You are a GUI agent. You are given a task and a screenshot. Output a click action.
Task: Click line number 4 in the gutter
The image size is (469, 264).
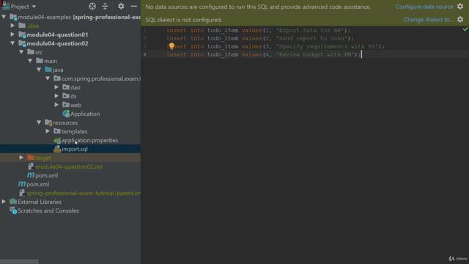coord(145,54)
